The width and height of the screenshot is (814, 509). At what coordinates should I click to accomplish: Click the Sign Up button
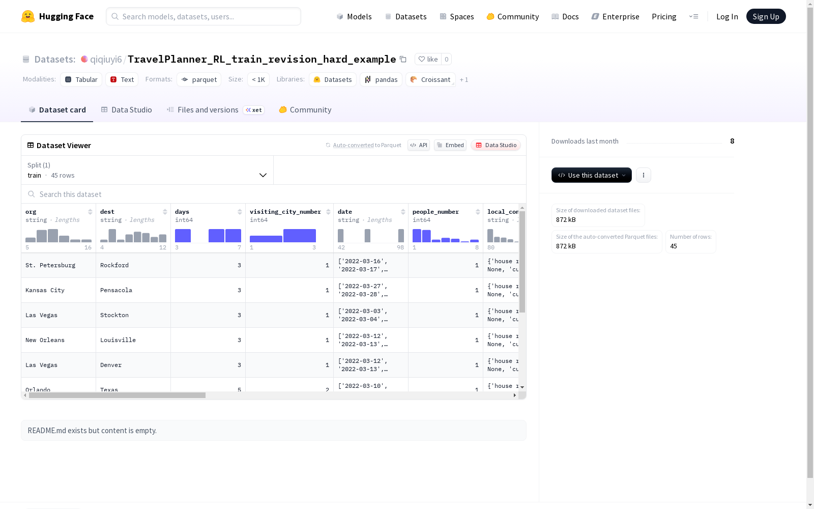766,16
